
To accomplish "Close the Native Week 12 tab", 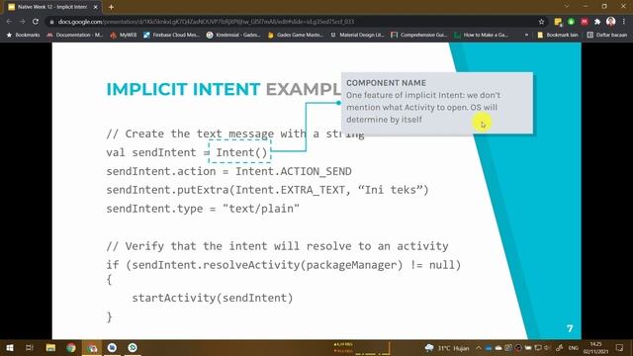I will pos(96,7).
